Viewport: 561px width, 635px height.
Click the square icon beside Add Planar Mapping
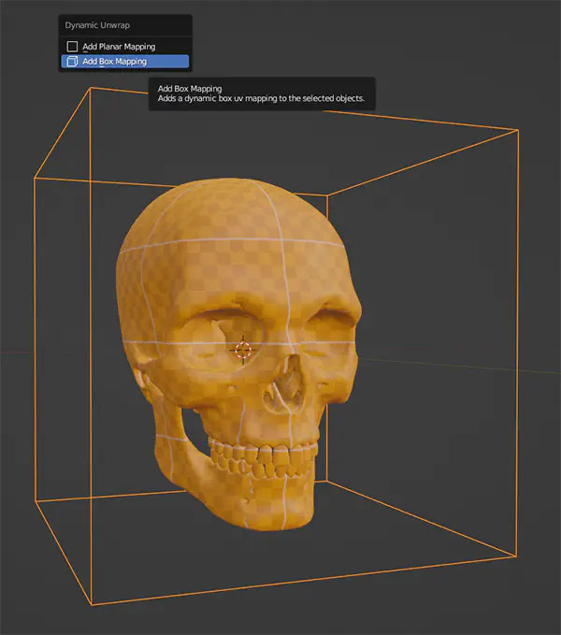point(72,46)
